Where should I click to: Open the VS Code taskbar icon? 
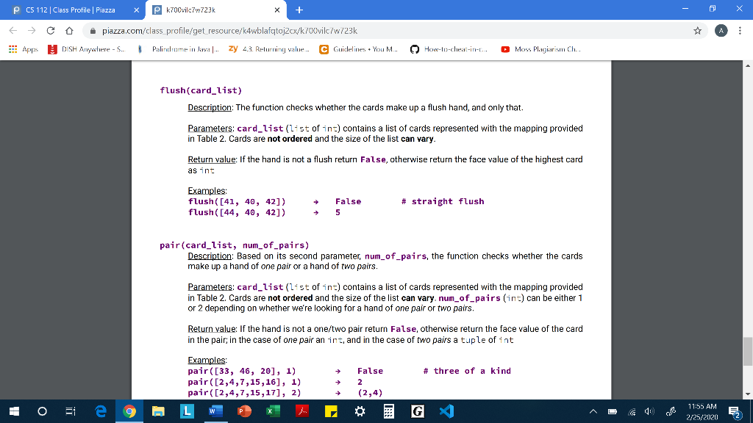coord(446,412)
